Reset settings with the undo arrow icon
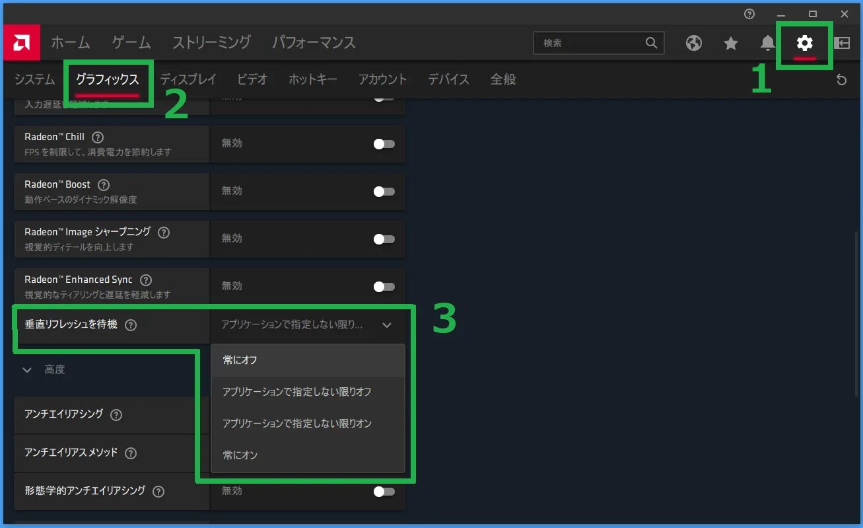Image resolution: width=863 pixels, height=528 pixels. pyautogui.click(x=841, y=80)
